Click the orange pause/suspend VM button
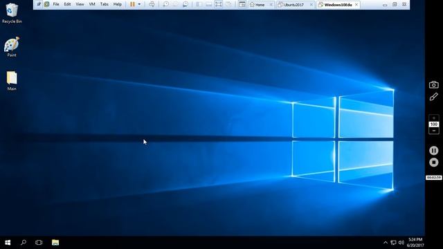443x249 pixels. pos(132,4)
